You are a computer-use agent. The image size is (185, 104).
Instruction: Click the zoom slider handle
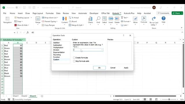[169, 99]
